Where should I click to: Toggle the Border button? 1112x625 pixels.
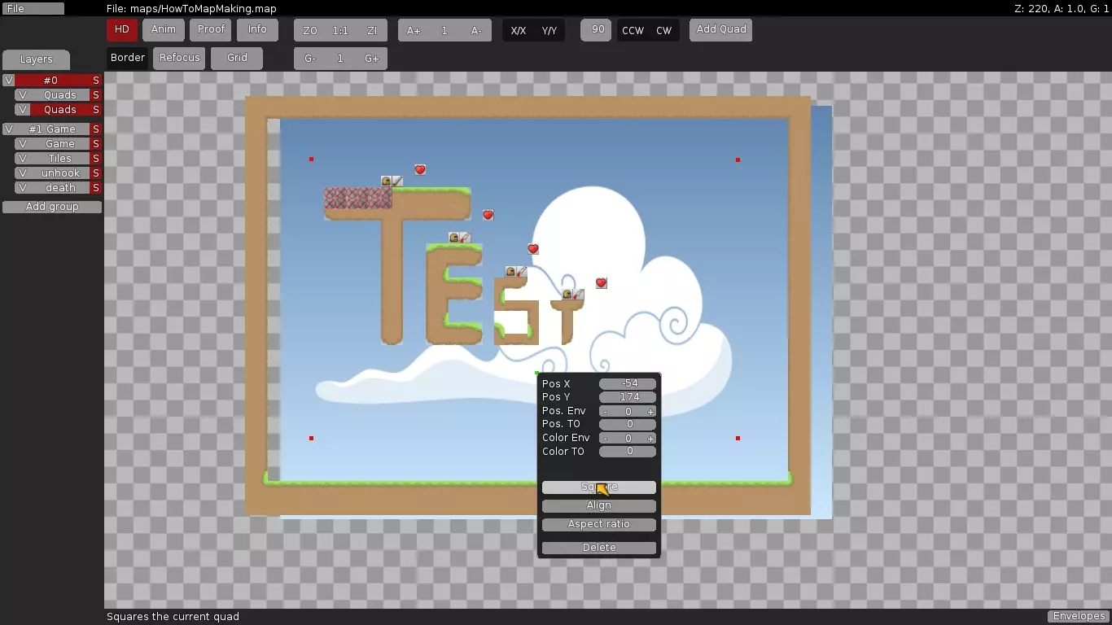(128, 59)
